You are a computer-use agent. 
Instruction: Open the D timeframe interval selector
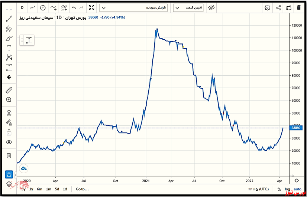[x=22, y=7]
